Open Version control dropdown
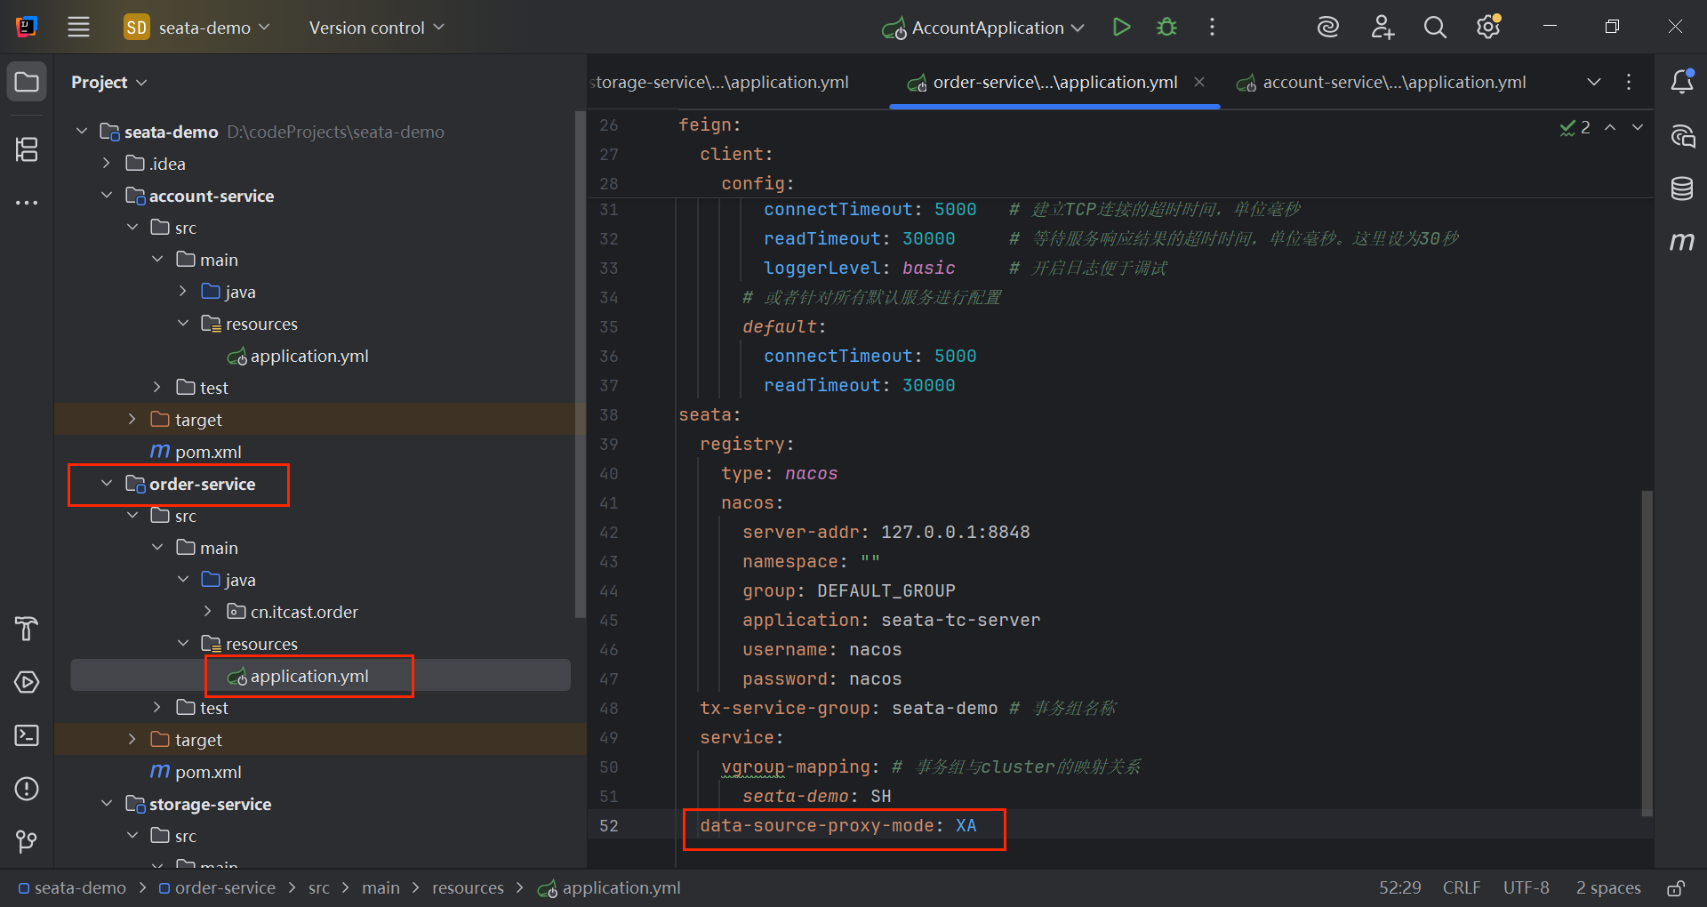The width and height of the screenshot is (1707, 907). [x=376, y=28]
